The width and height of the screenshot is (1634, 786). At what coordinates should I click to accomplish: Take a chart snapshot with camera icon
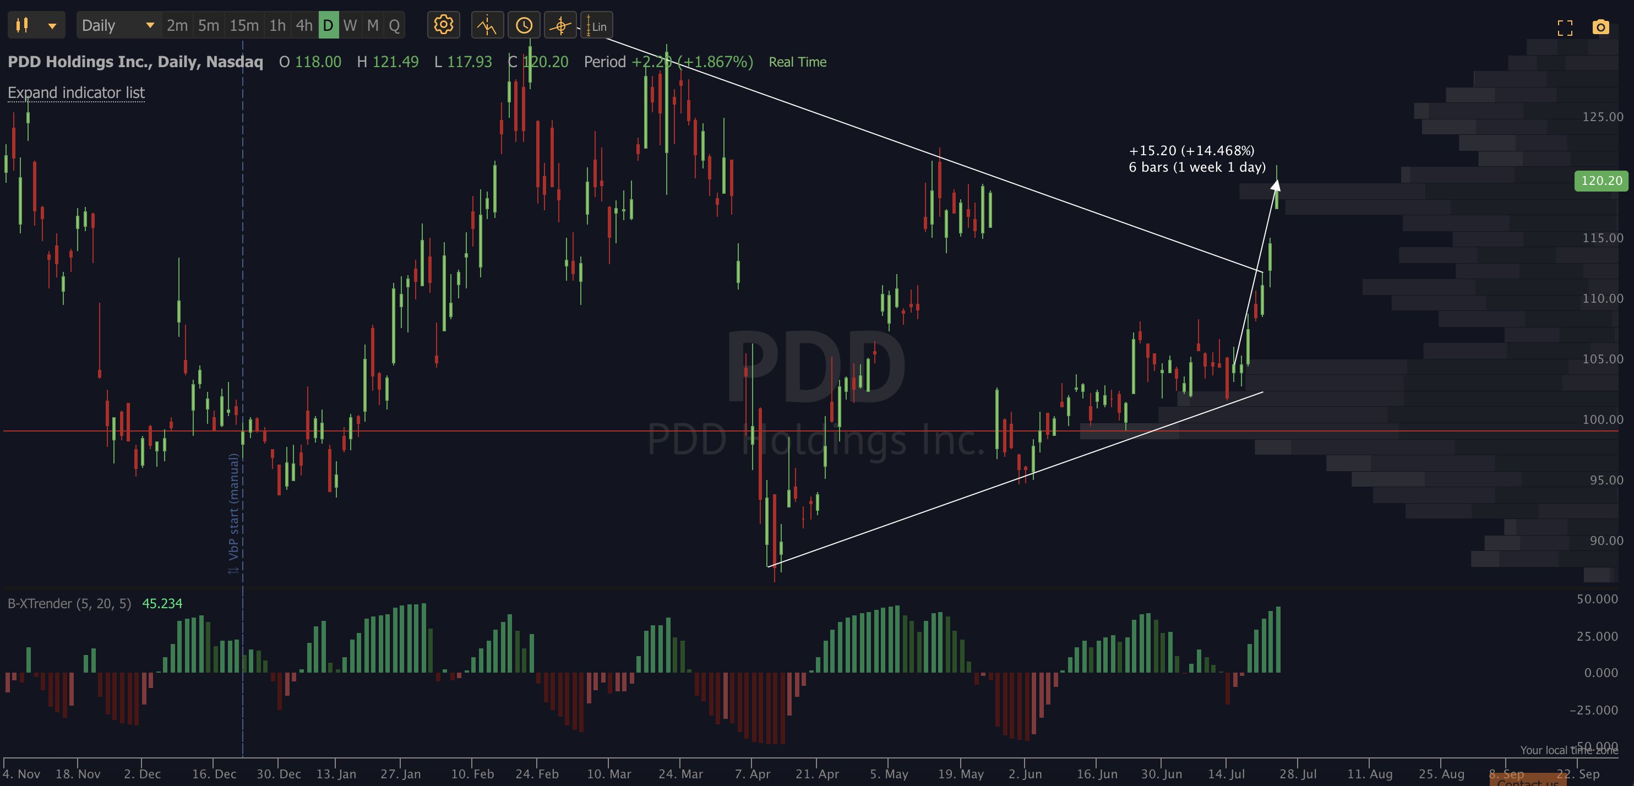point(1600,28)
